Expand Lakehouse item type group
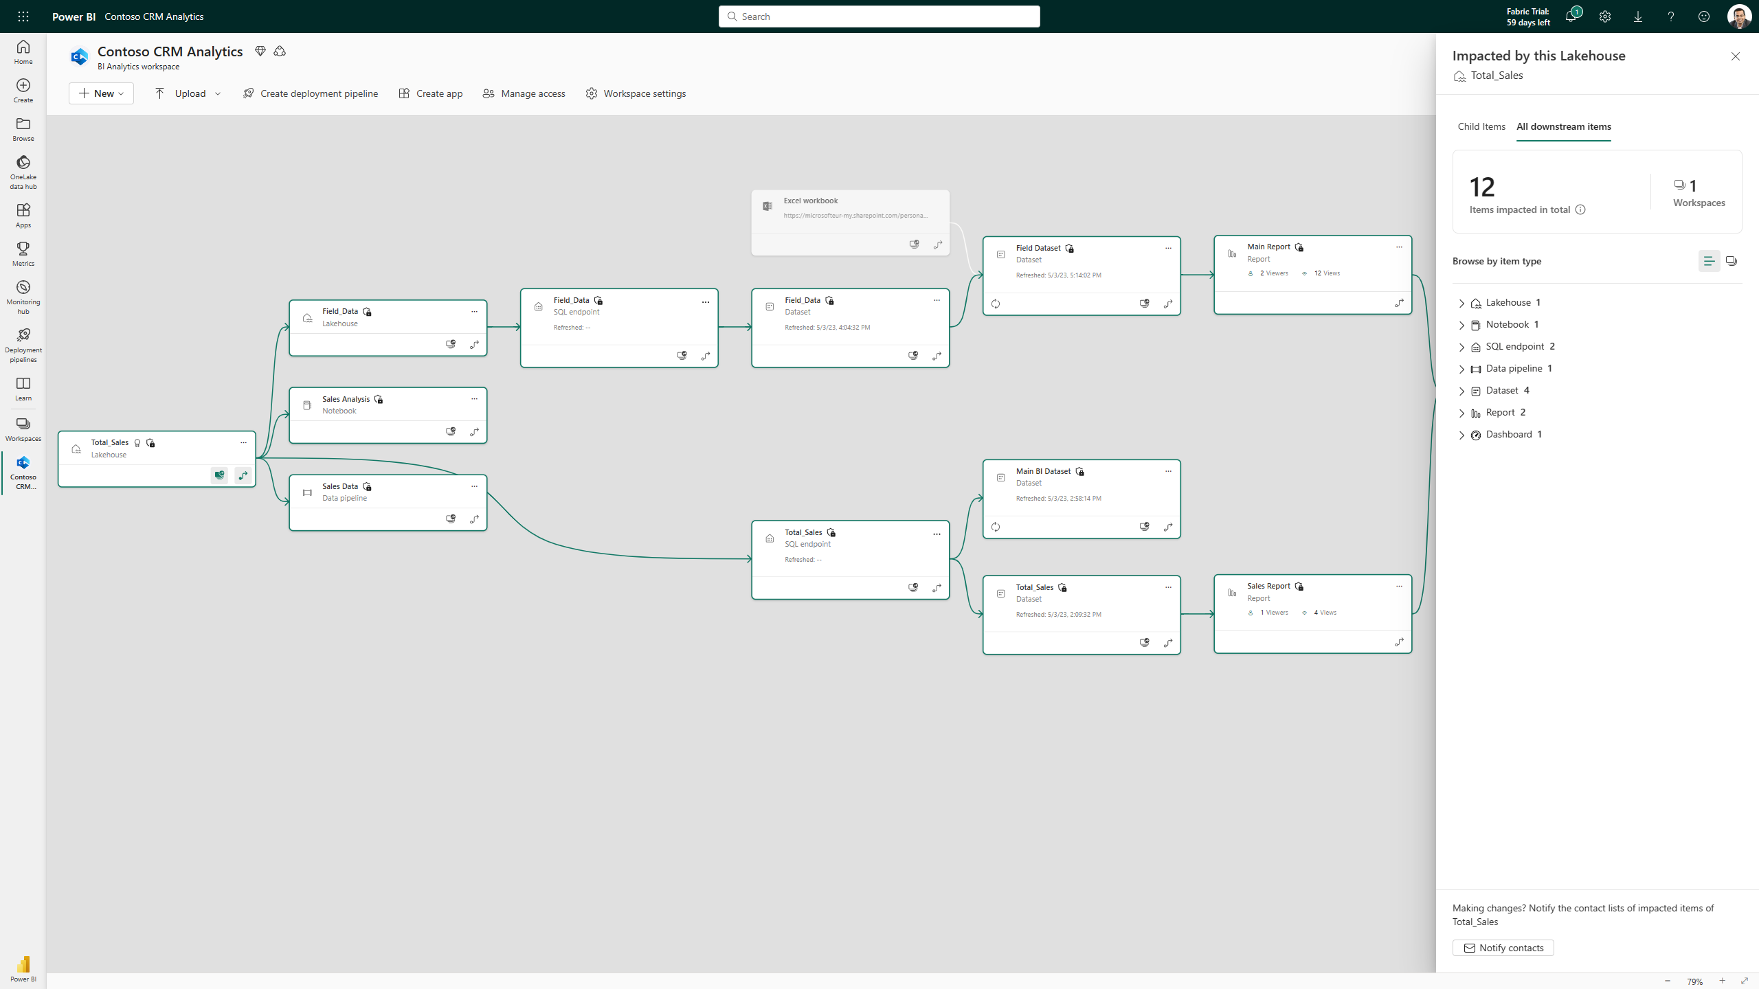 (x=1461, y=303)
